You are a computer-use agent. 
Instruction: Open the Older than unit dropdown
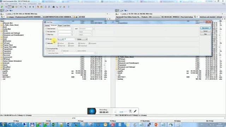[x=85, y=35]
